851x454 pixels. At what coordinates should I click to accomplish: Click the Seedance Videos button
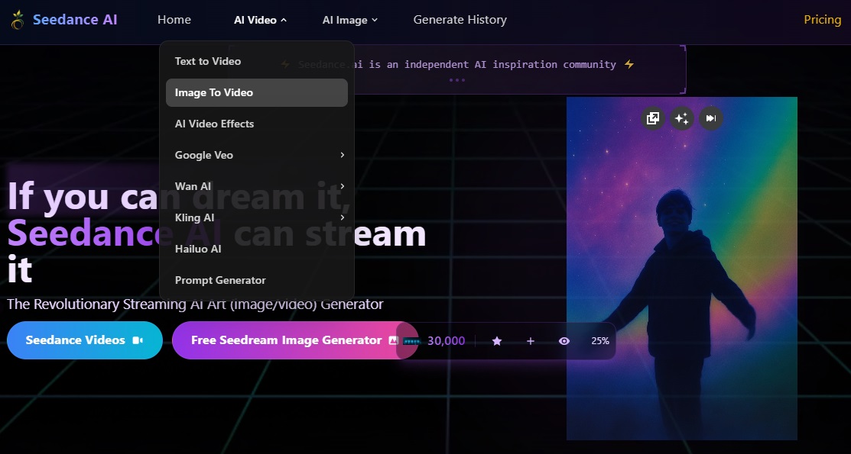[x=84, y=340]
